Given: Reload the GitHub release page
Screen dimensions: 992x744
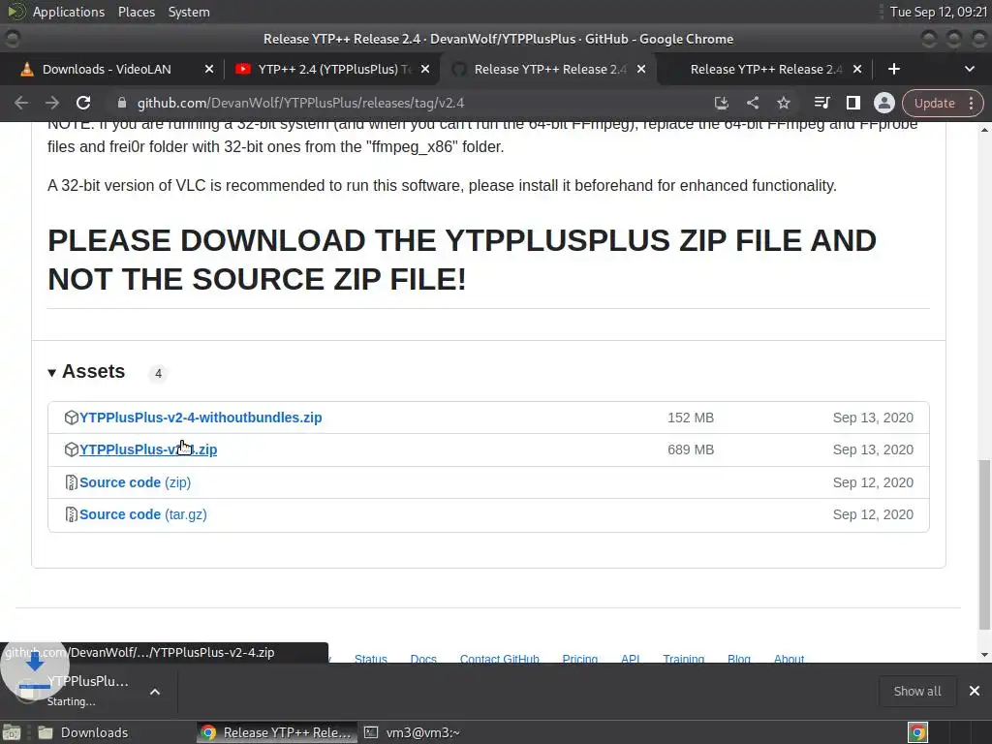Looking at the screenshot, I should 83,103.
